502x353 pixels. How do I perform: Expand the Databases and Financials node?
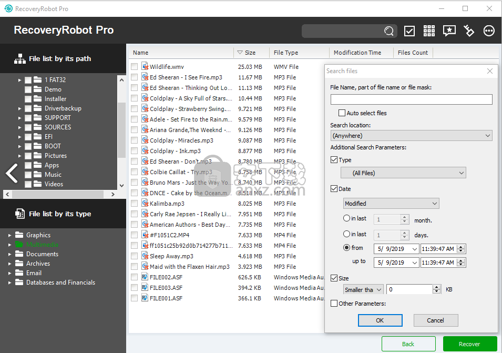click(9, 283)
